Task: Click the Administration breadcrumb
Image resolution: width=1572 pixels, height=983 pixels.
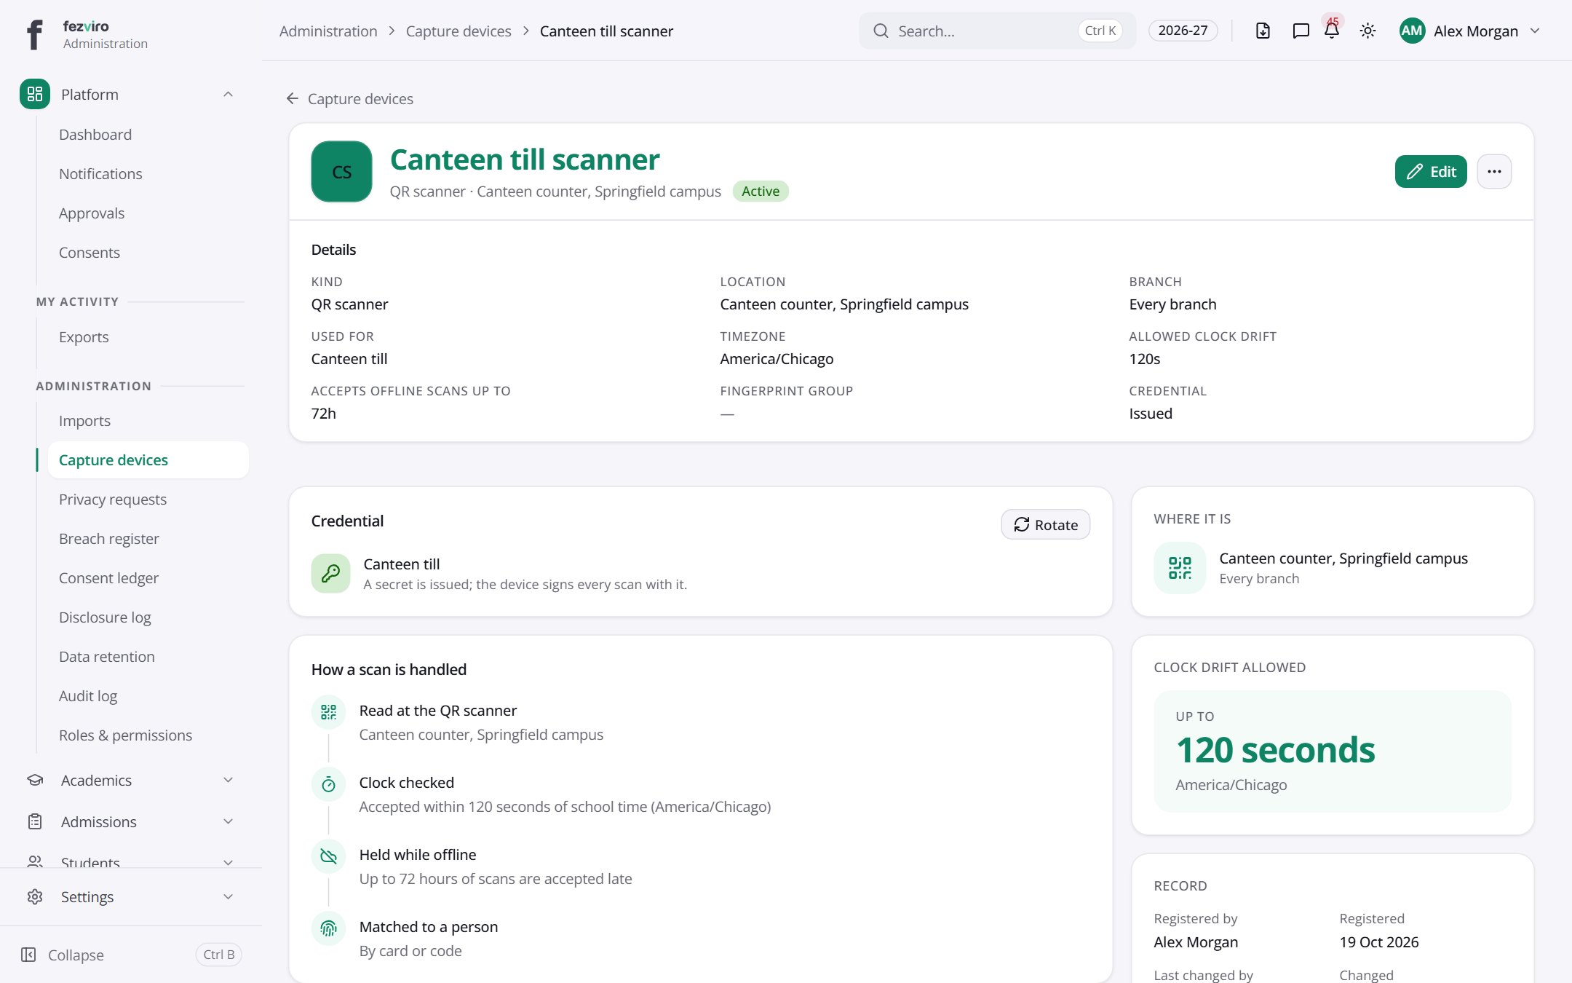Action: coord(328,31)
